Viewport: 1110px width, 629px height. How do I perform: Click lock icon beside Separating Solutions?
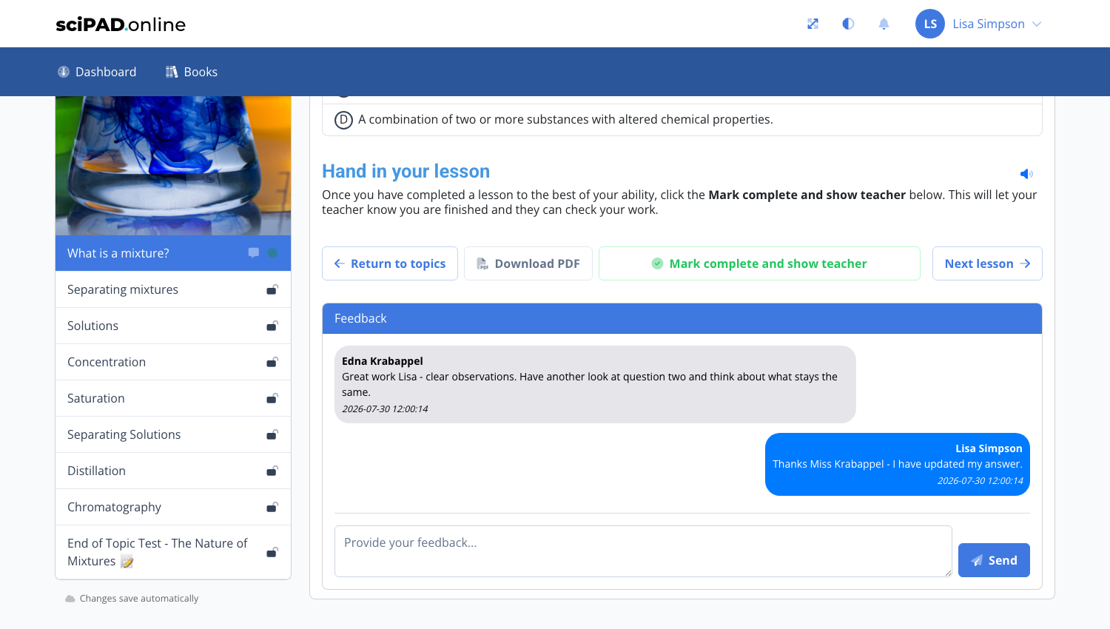272,434
